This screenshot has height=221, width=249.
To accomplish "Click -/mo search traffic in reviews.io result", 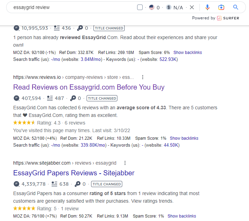I will (55, 145).
